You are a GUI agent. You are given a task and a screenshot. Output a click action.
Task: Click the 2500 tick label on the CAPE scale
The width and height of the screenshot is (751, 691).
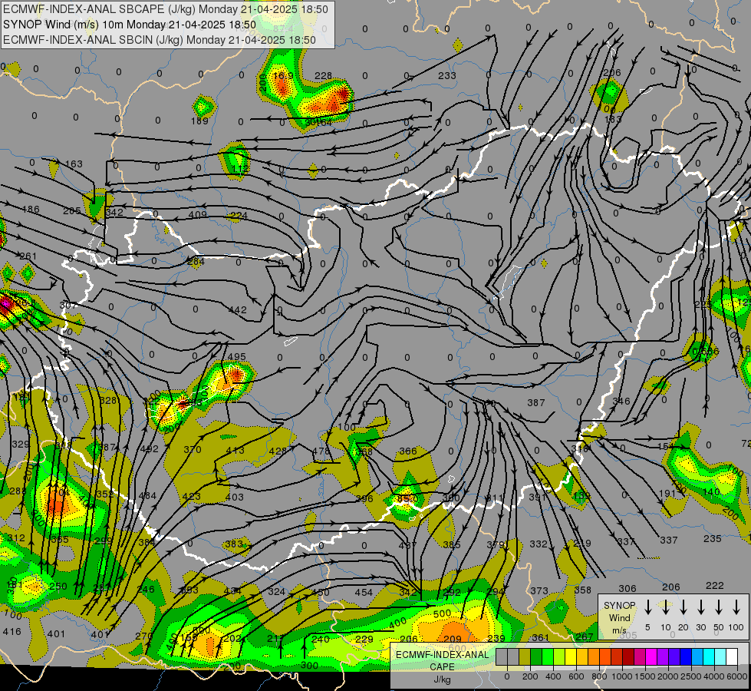pos(691,676)
